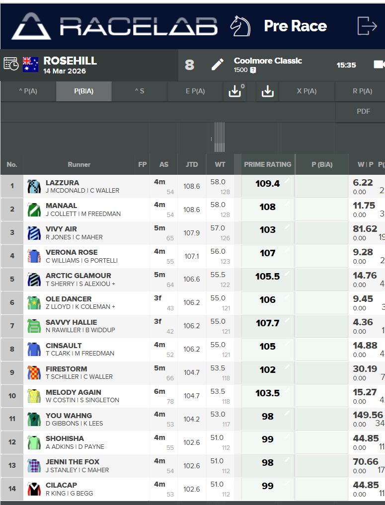The height and width of the screenshot is (505, 385).
Task: Click the RaceLab triangle logo
Action: (31, 26)
